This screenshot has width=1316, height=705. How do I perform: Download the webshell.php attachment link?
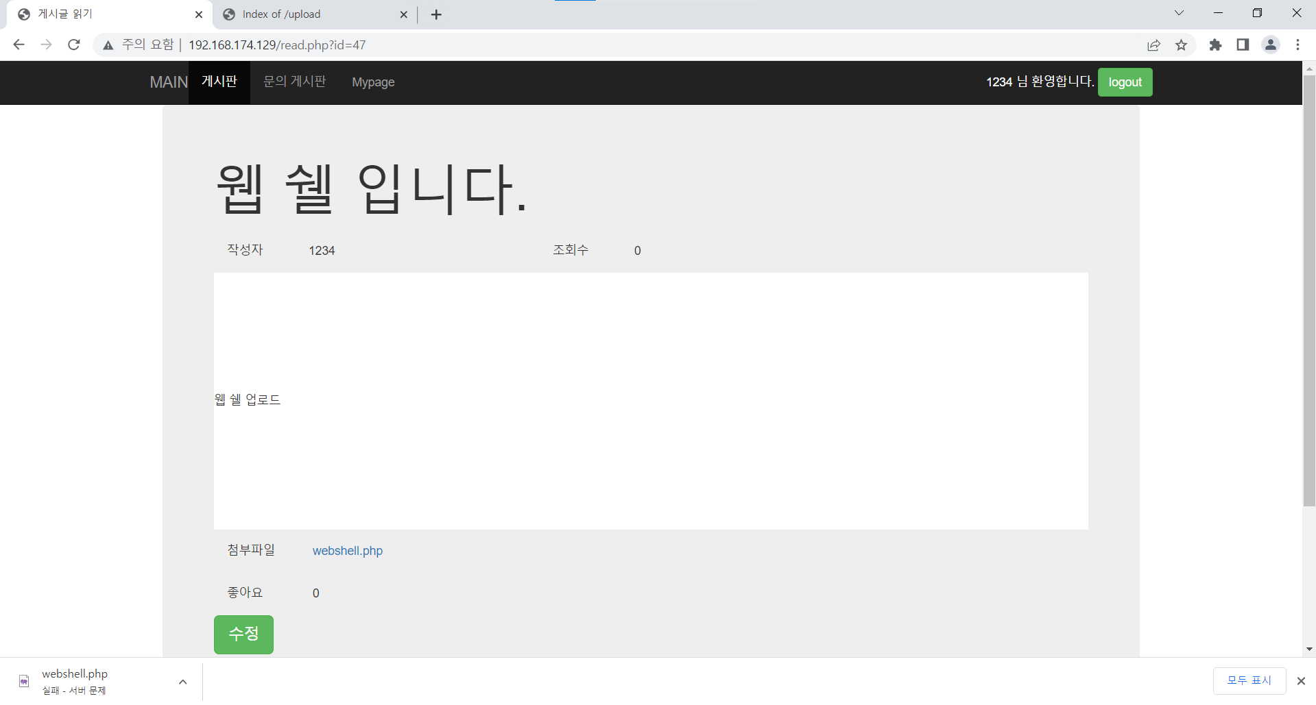348,551
